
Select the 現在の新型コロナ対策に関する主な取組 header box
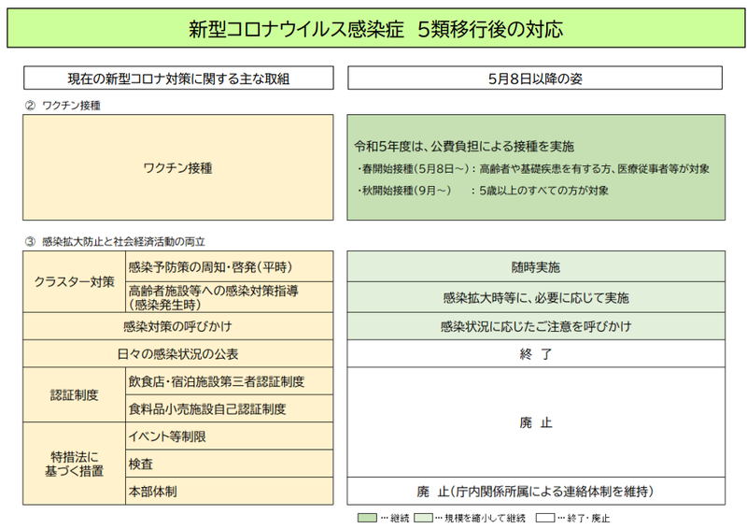pos(177,78)
